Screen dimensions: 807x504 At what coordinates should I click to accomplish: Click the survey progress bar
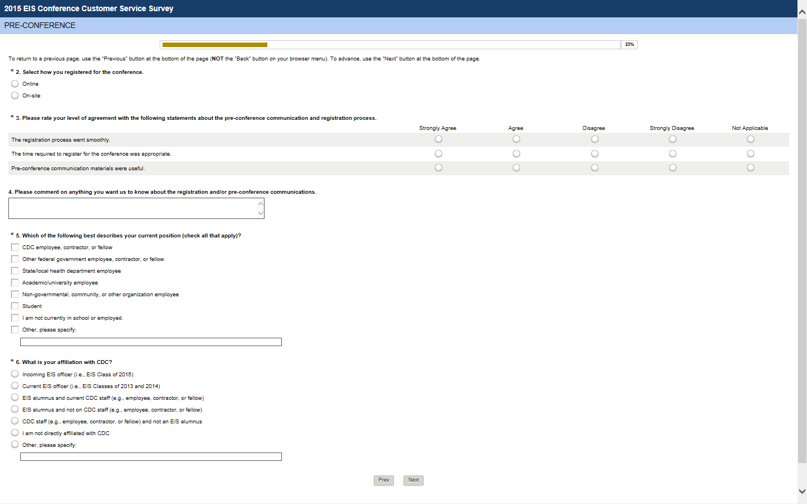(x=390, y=45)
